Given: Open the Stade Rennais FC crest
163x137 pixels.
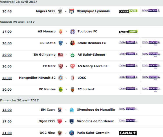Looking at the screenshot, I should coord(73,43).
